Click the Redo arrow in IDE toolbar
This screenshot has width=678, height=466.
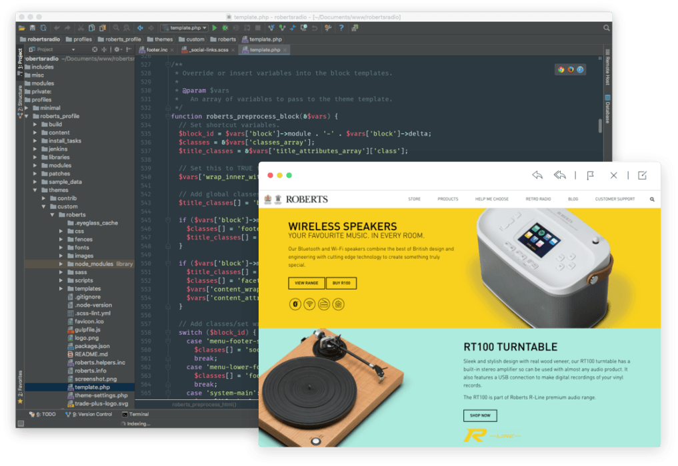click(67, 28)
